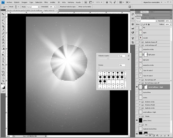This screenshot has width=173, height=138.
Task: Click the Zoom tool in application bar
Action: pyautogui.click(x=111, y=2)
